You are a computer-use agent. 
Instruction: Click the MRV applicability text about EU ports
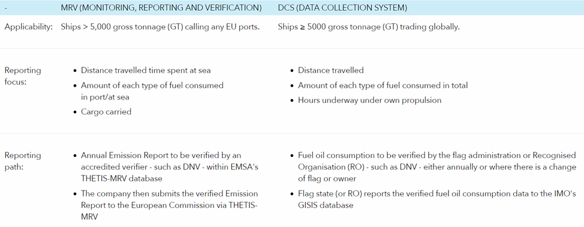click(160, 27)
